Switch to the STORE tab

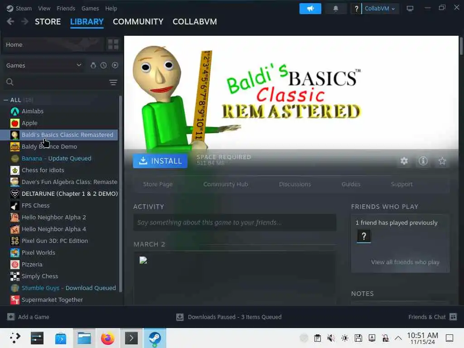[48, 22]
